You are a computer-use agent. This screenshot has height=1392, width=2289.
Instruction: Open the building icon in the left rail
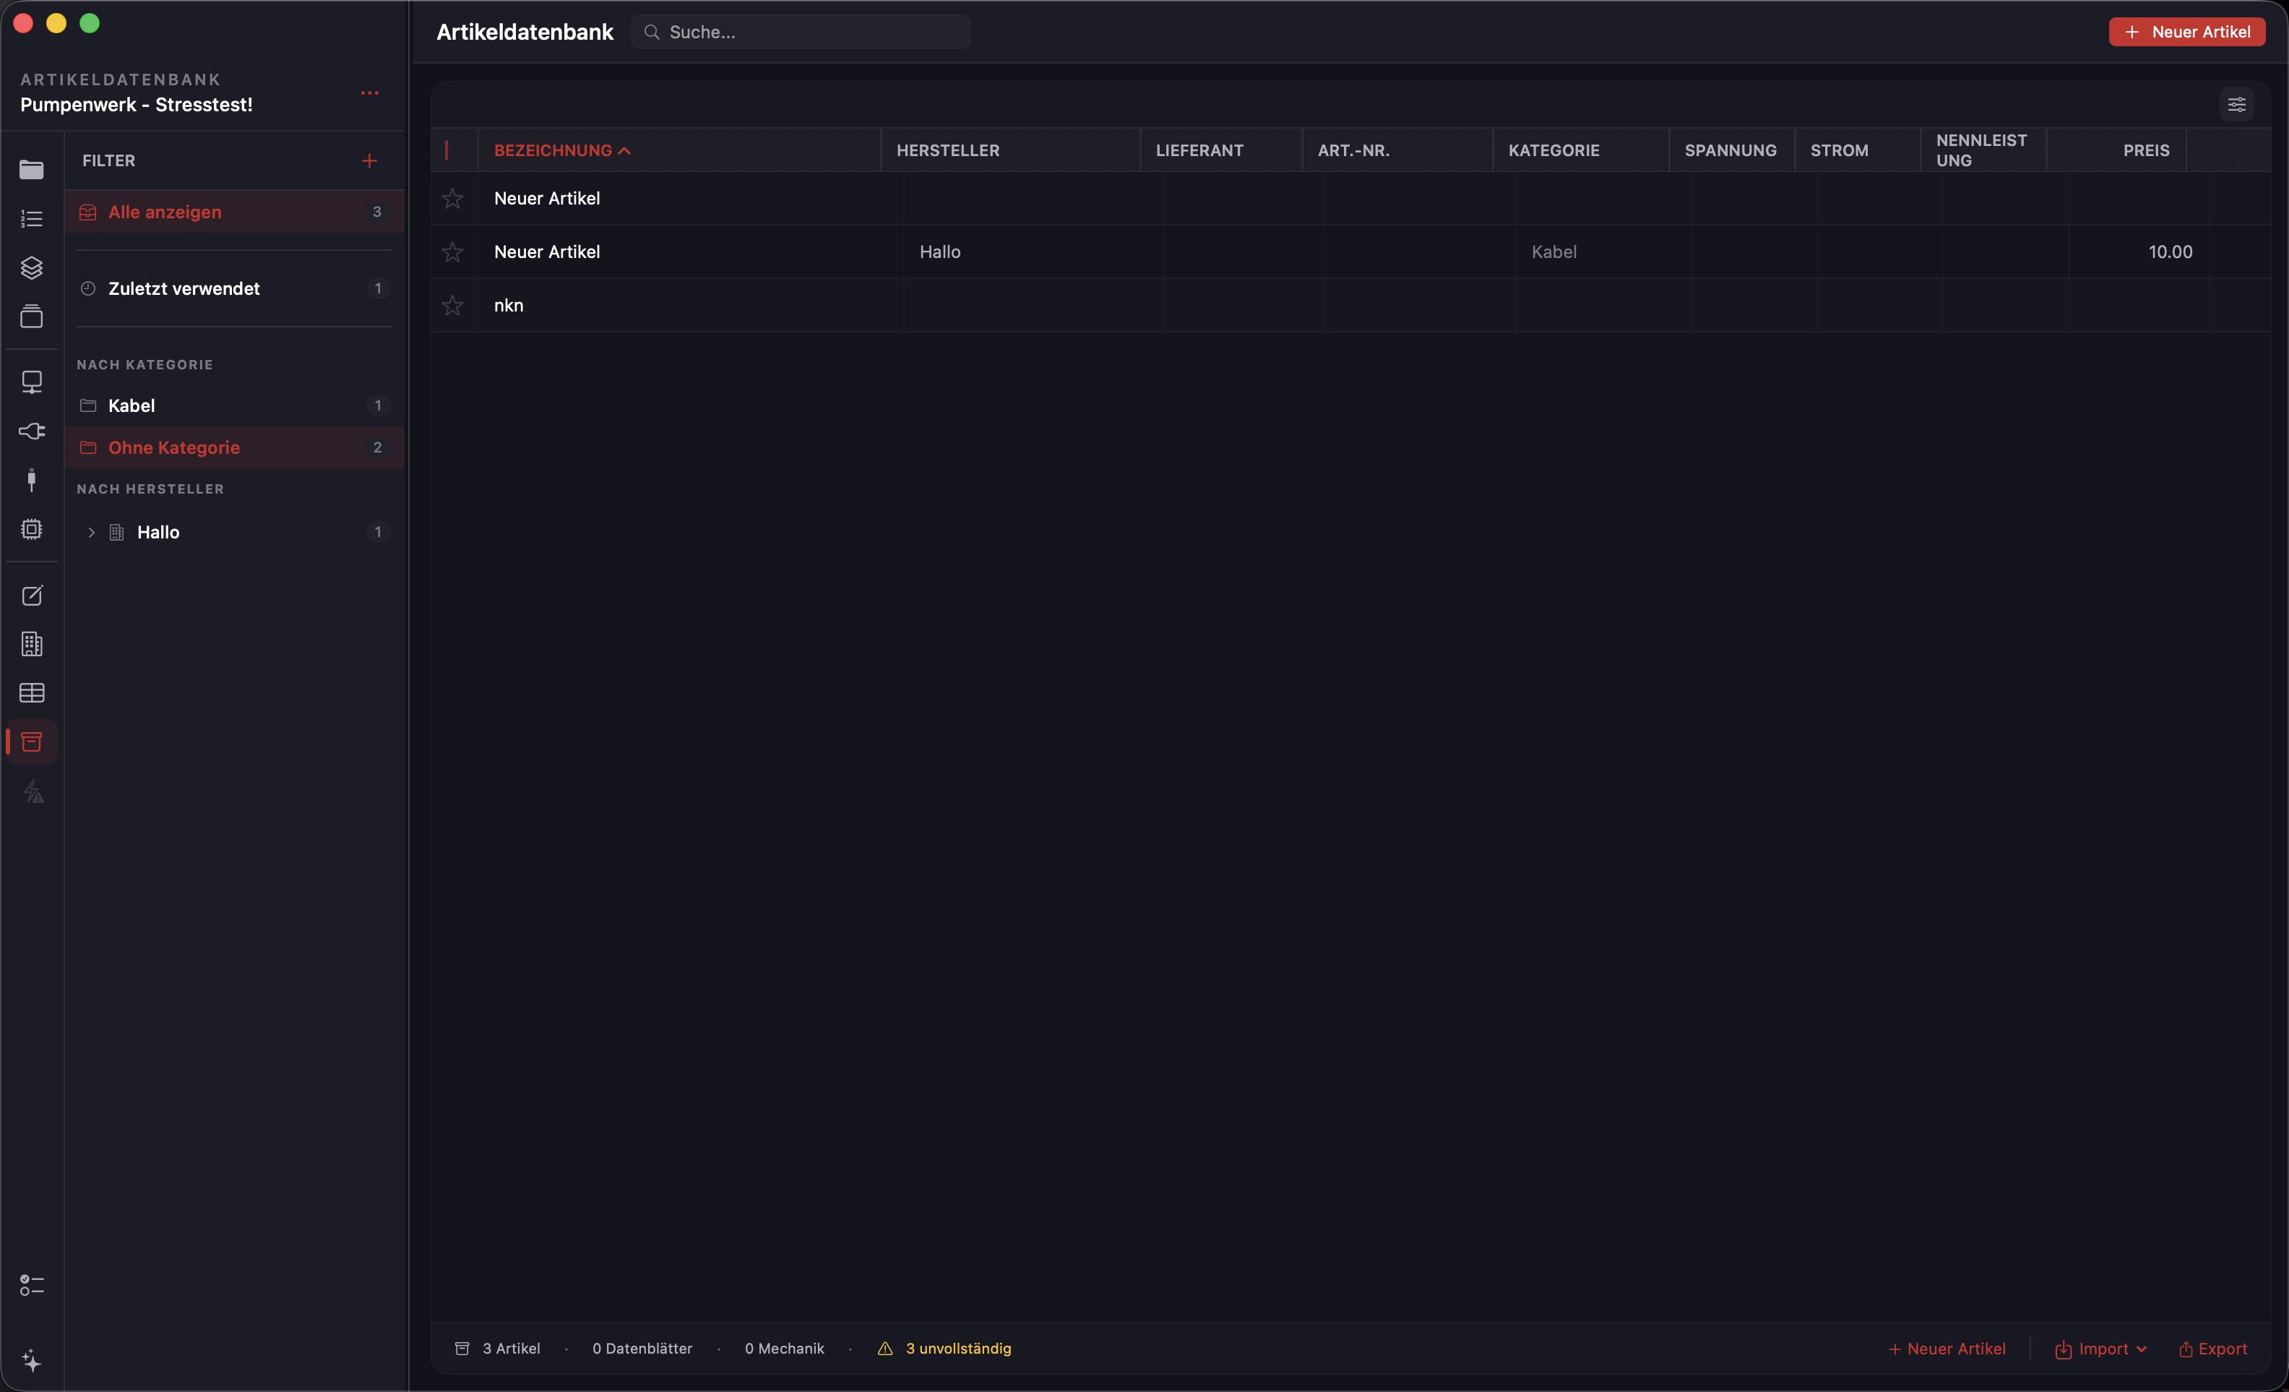[32, 644]
